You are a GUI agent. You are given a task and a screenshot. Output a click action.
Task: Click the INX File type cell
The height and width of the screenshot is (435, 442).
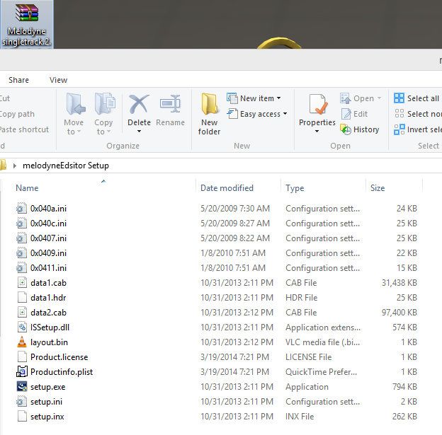tap(300, 417)
